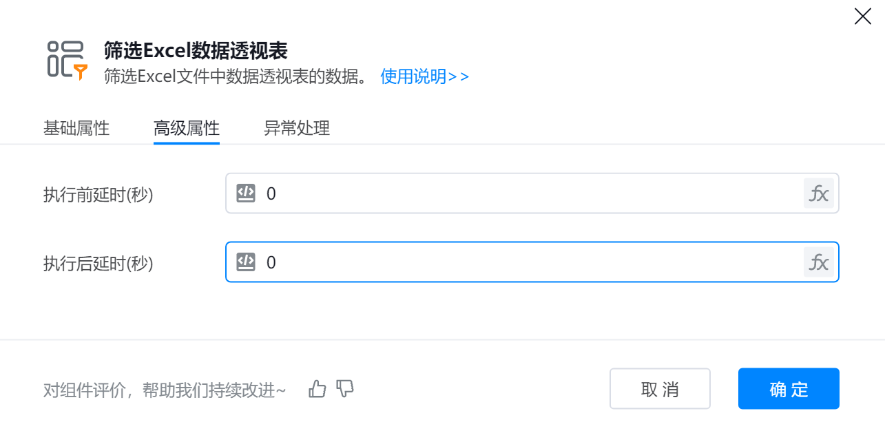Click the fx button for pre-execution delay
Image resolution: width=885 pixels, height=433 pixels.
[818, 193]
